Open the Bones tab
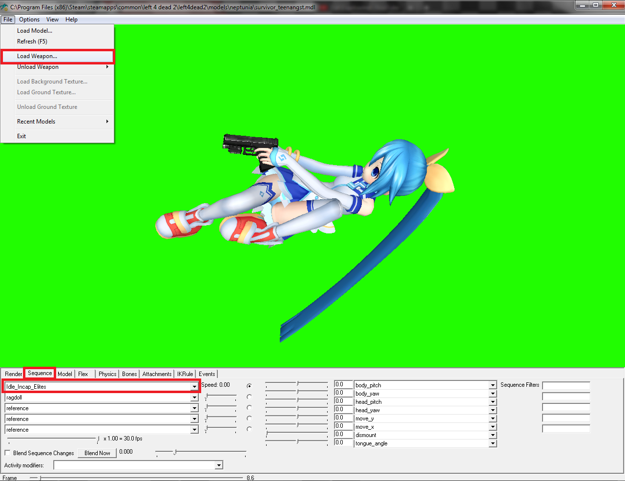 [x=129, y=374]
